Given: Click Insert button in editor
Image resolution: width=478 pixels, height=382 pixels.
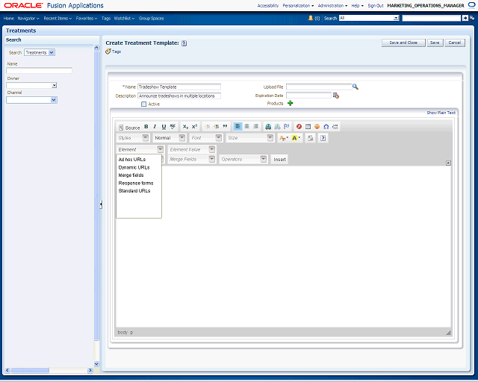Looking at the screenshot, I should coord(279,160).
